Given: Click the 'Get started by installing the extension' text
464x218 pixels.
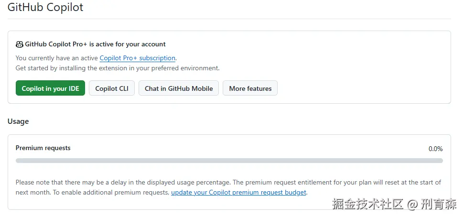Looking at the screenshot, I should 76,68.
